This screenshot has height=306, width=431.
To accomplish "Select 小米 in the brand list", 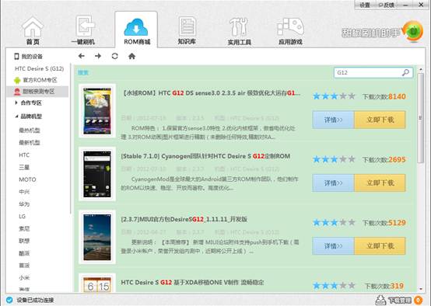I will 24,277.
